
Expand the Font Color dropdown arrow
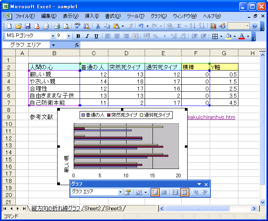point(248,36)
